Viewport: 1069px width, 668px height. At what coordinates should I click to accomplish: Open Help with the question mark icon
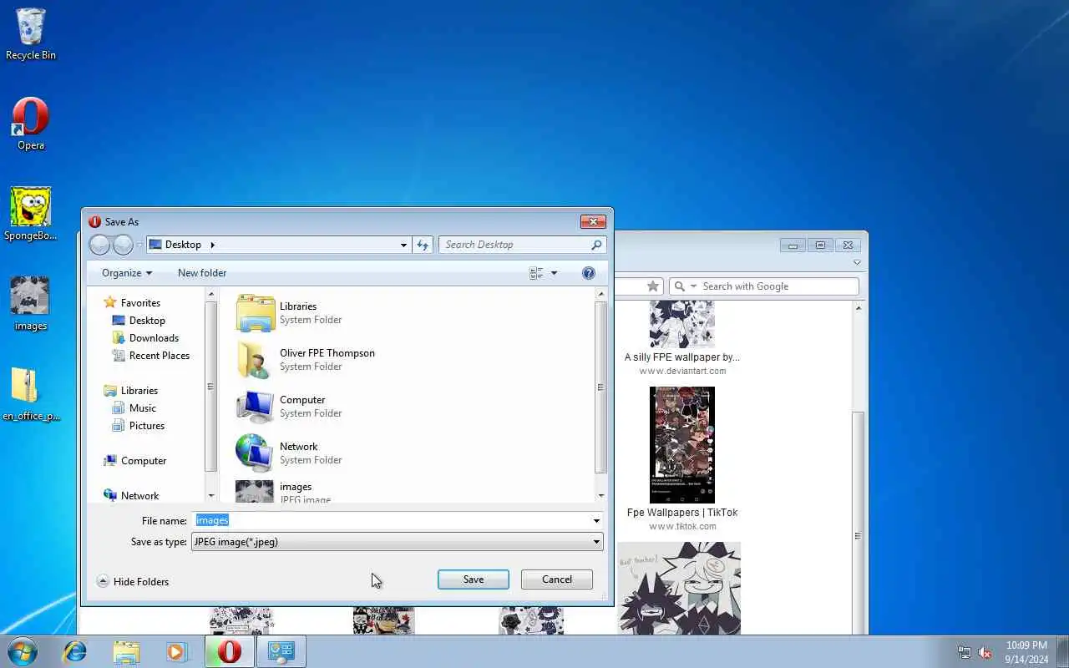(588, 273)
